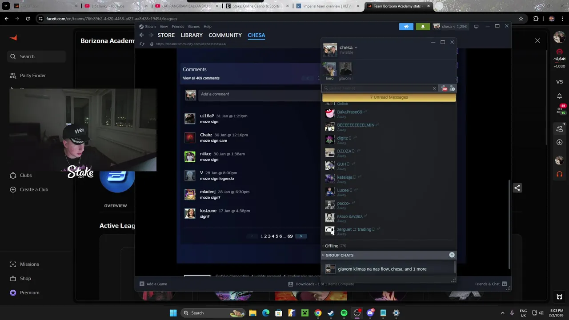Open the Help menu in Steam
The image size is (569, 320).
208,27
